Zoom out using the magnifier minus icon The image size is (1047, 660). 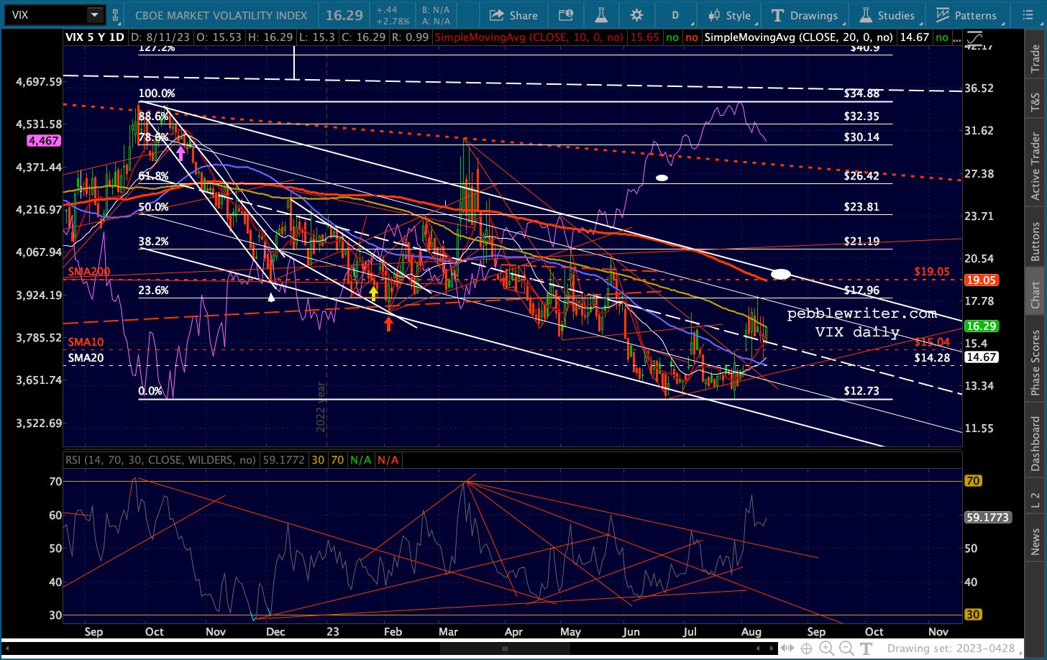[x=846, y=648]
